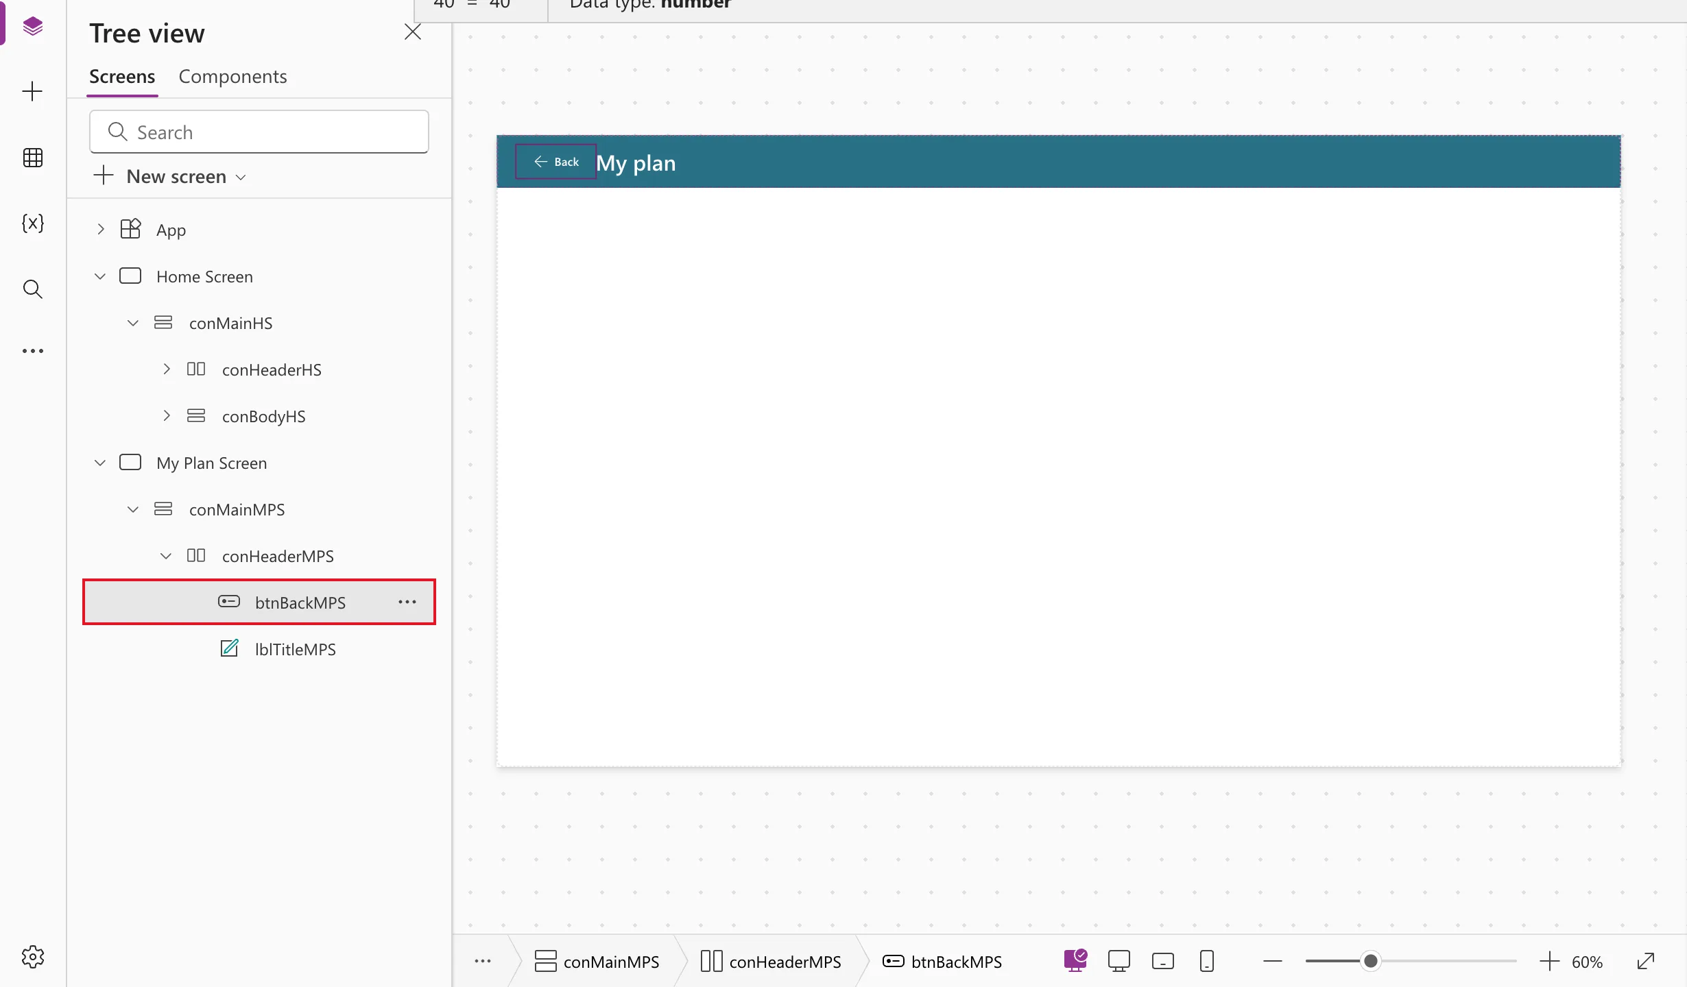Open the Data table icon in sidebar

[x=32, y=158]
